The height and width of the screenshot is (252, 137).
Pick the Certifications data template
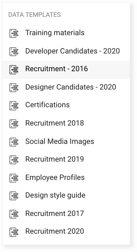(47, 105)
